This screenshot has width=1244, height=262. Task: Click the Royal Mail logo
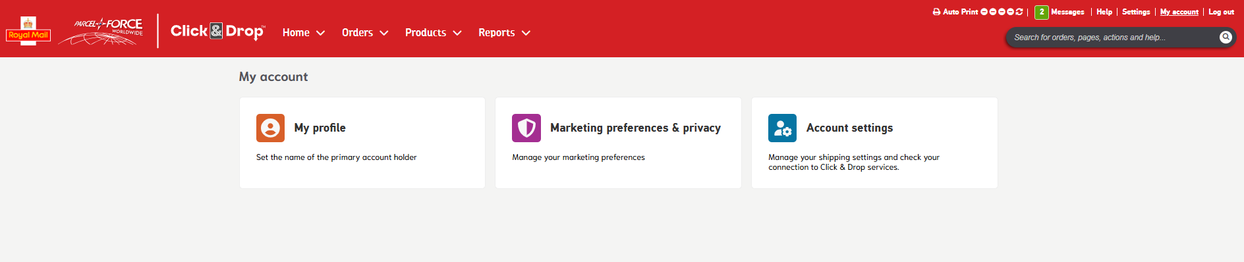tap(28, 30)
